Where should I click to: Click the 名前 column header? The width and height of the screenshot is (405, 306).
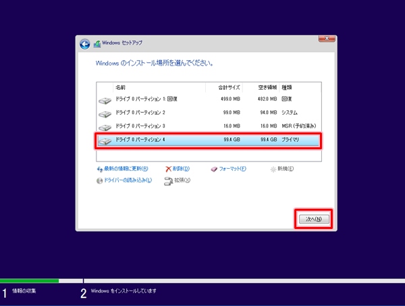159,87
